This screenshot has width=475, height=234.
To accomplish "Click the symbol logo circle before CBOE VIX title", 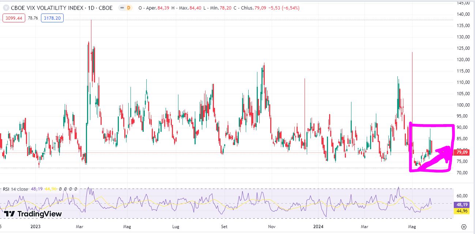I will [6, 8].
